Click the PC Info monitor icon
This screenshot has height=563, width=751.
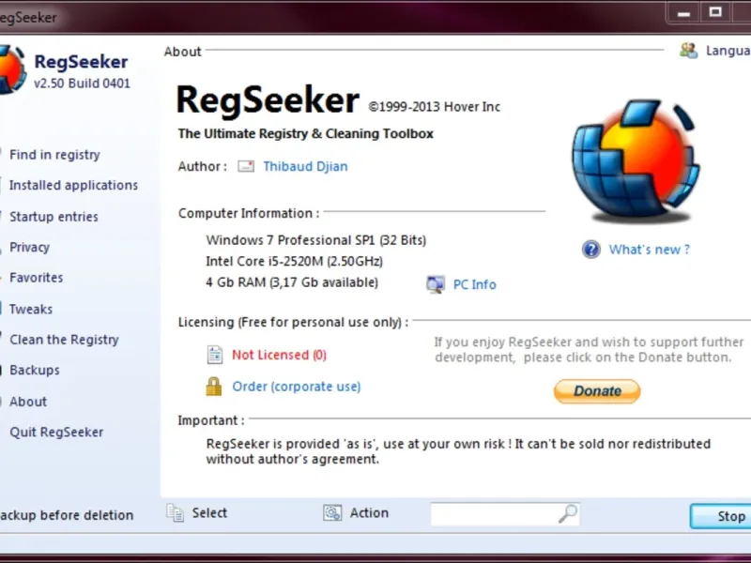(436, 284)
